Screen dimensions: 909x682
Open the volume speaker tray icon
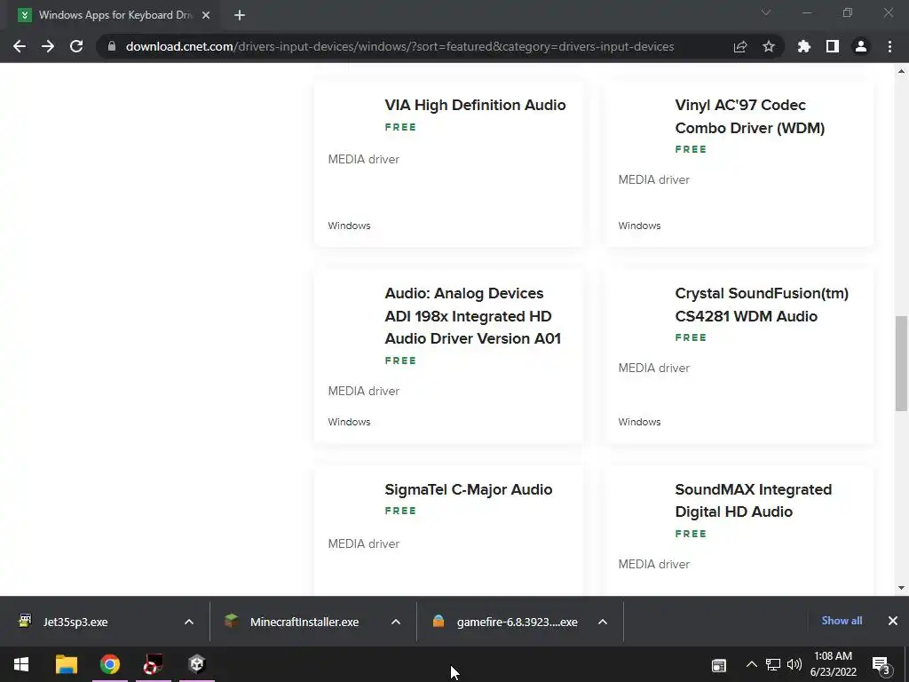pyautogui.click(x=794, y=664)
